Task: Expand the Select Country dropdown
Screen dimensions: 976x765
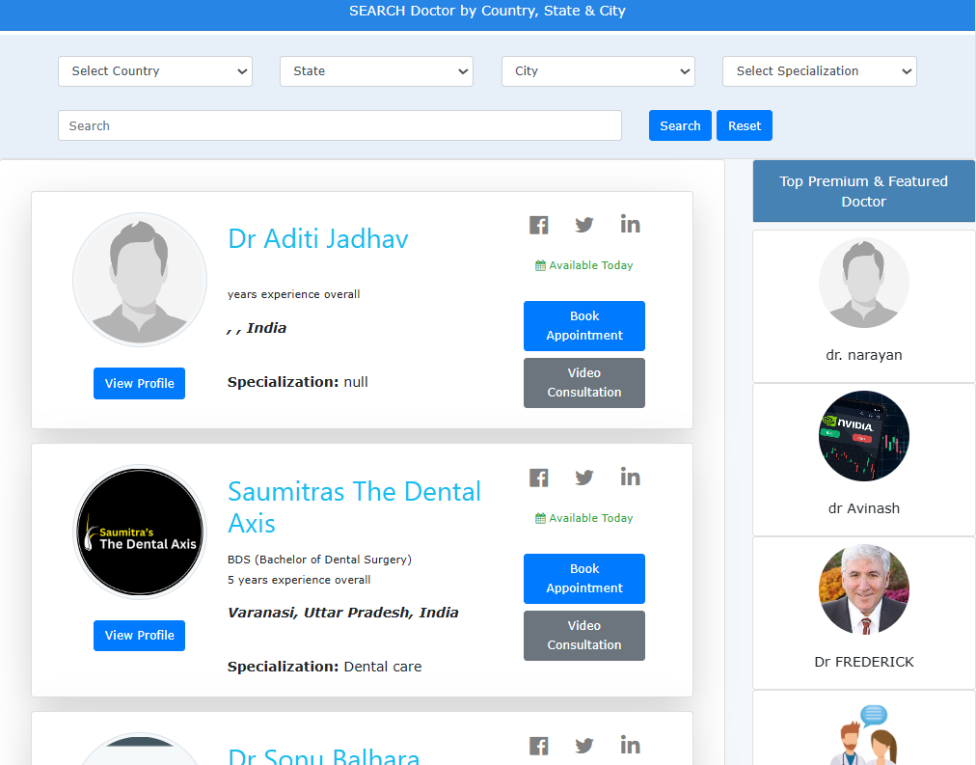Action: pos(155,71)
